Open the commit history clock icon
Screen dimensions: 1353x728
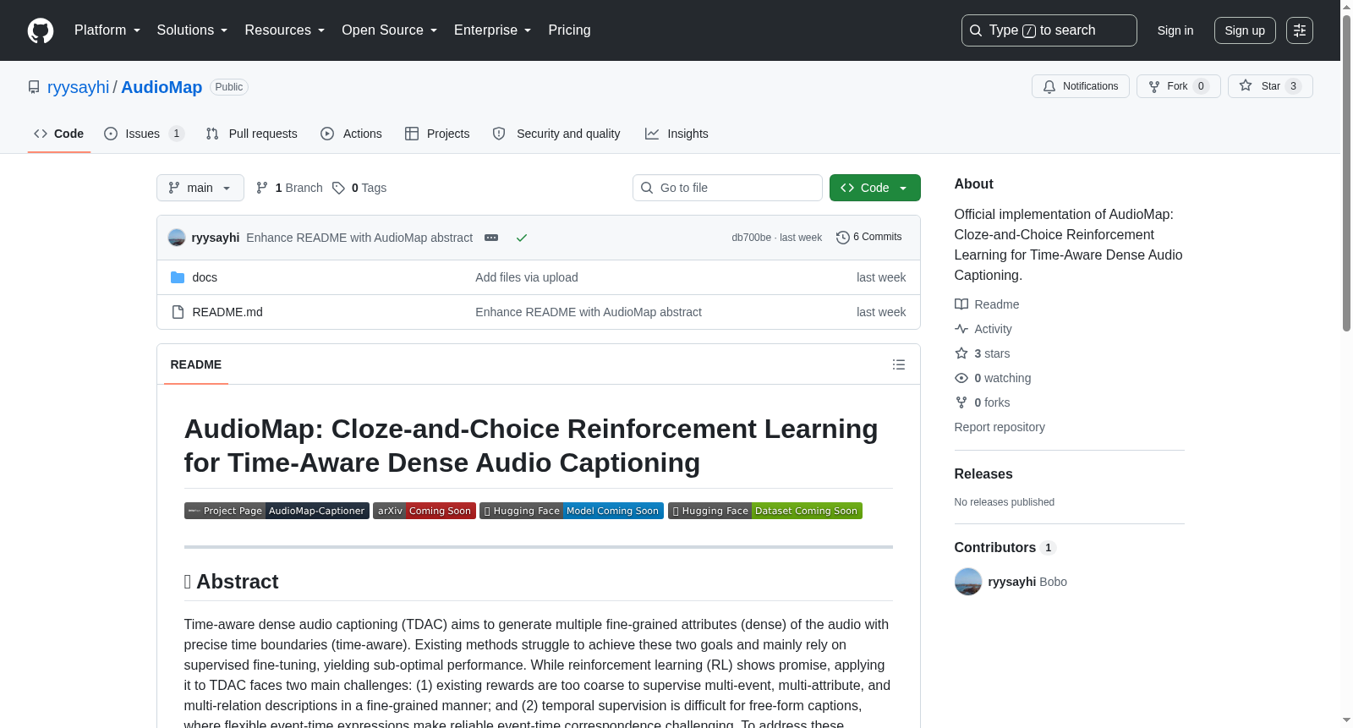click(x=842, y=238)
